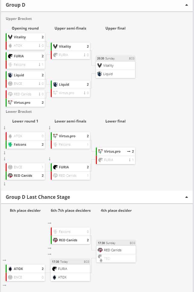194x292 pixels.
Task: Click Liquid logo in Upper semi-finals
Action: click(55, 84)
